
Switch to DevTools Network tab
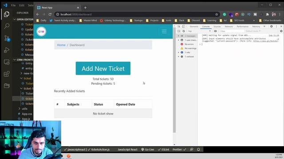point(229,26)
